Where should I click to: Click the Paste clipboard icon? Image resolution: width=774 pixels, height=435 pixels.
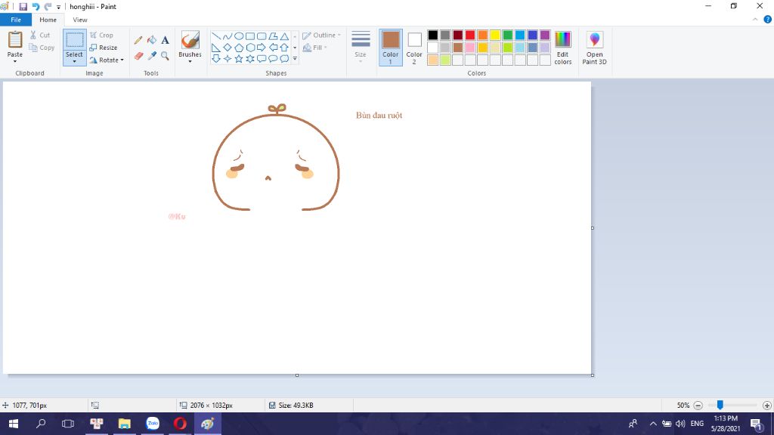tap(15, 39)
